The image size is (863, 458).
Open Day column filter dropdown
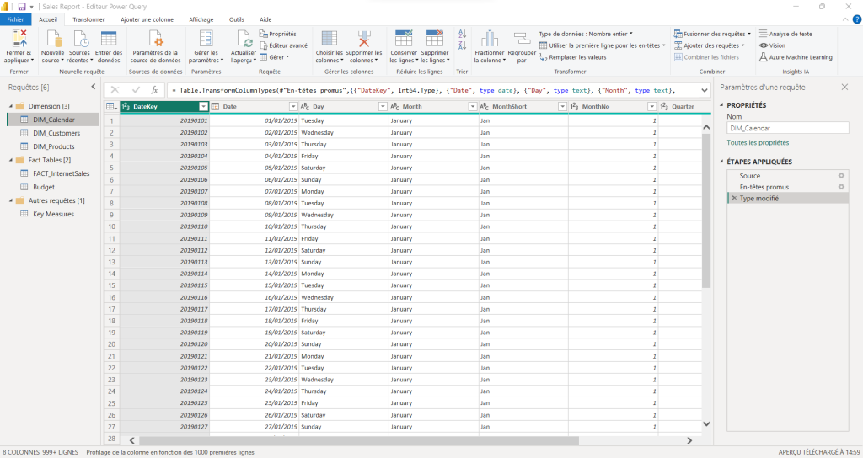pos(383,107)
